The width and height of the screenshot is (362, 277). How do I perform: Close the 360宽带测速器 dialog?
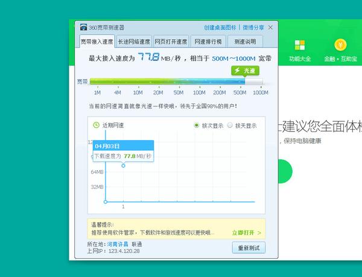tap(270, 28)
